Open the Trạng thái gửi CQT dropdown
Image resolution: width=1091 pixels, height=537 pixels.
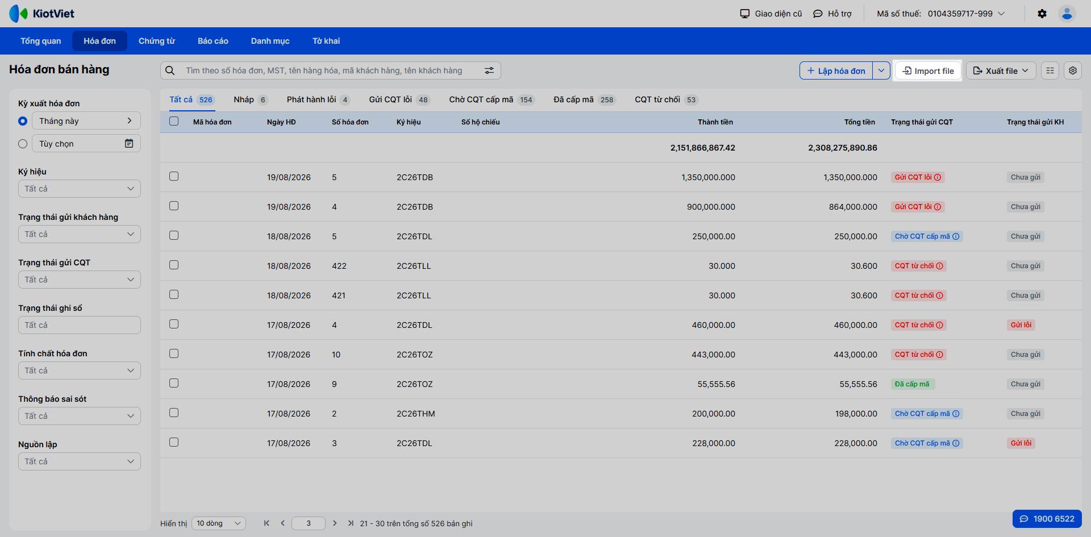tap(80, 280)
